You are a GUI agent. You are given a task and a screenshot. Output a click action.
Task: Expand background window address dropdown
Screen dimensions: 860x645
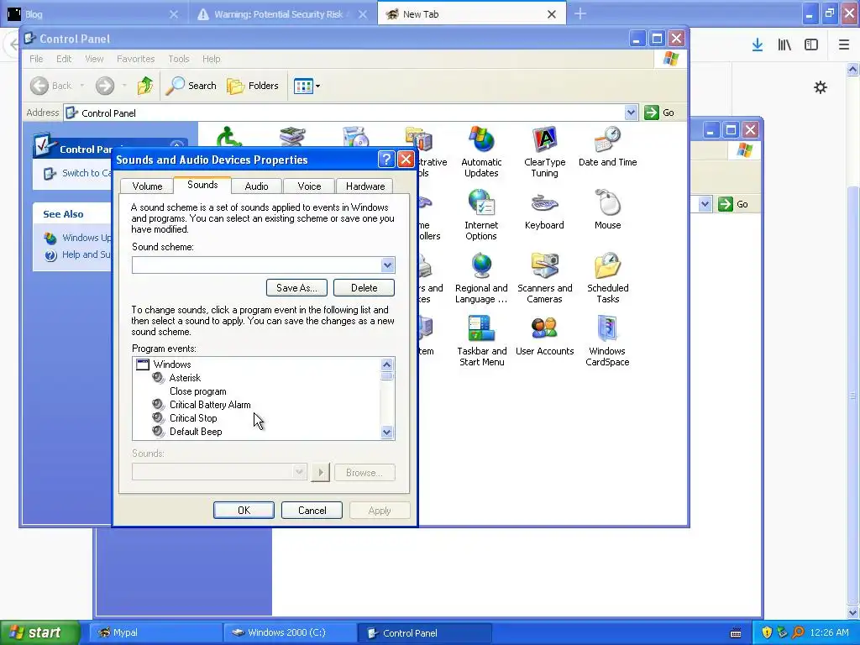705,204
